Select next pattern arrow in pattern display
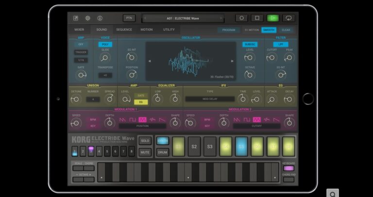This screenshot has width=373, height=197. 221,18
